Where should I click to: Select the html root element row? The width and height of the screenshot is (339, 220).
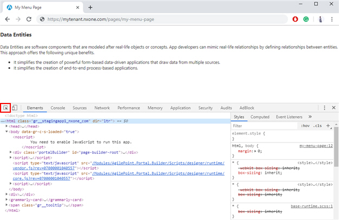pos(115,121)
